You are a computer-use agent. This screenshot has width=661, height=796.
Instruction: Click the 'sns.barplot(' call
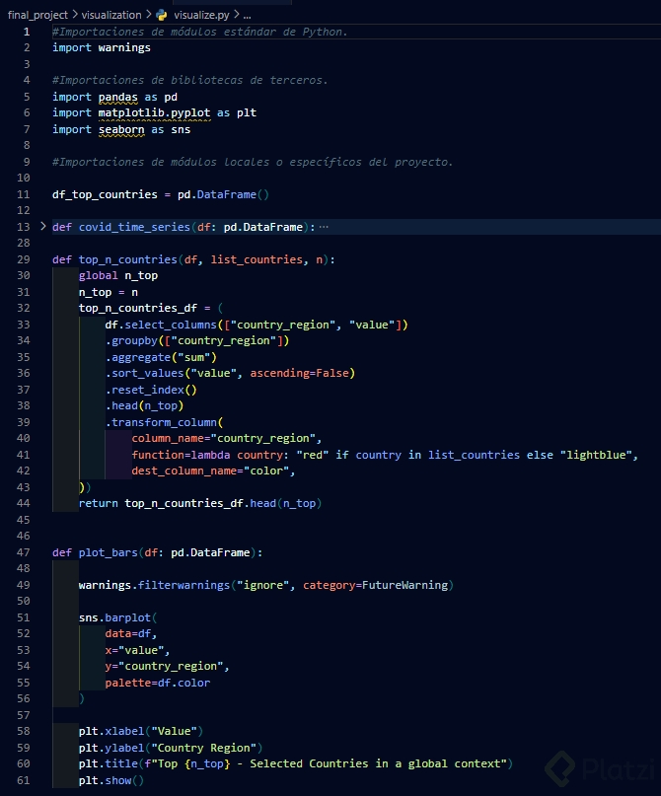(x=117, y=617)
